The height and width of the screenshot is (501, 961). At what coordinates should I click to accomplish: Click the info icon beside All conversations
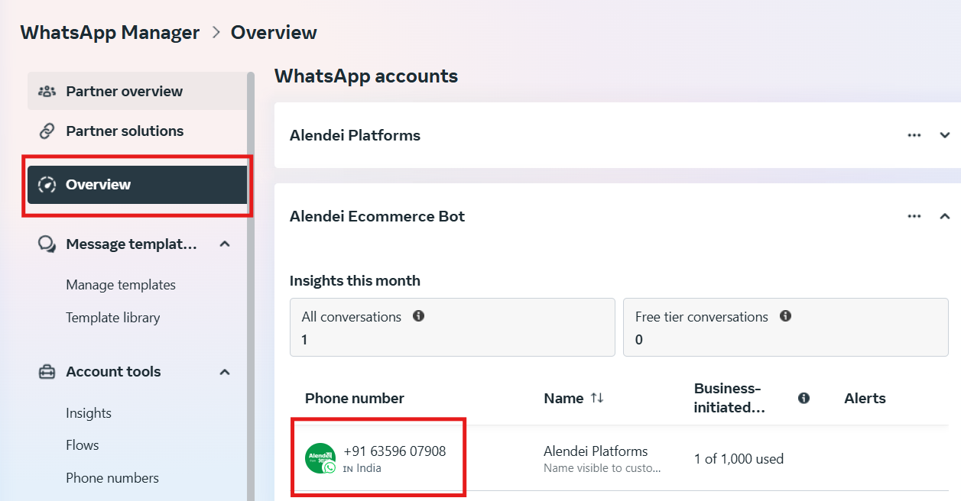(418, 316)
